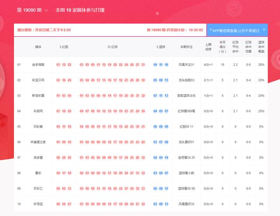
Task: Select blue ball 09 in row 05
Action: pos(166,126)
